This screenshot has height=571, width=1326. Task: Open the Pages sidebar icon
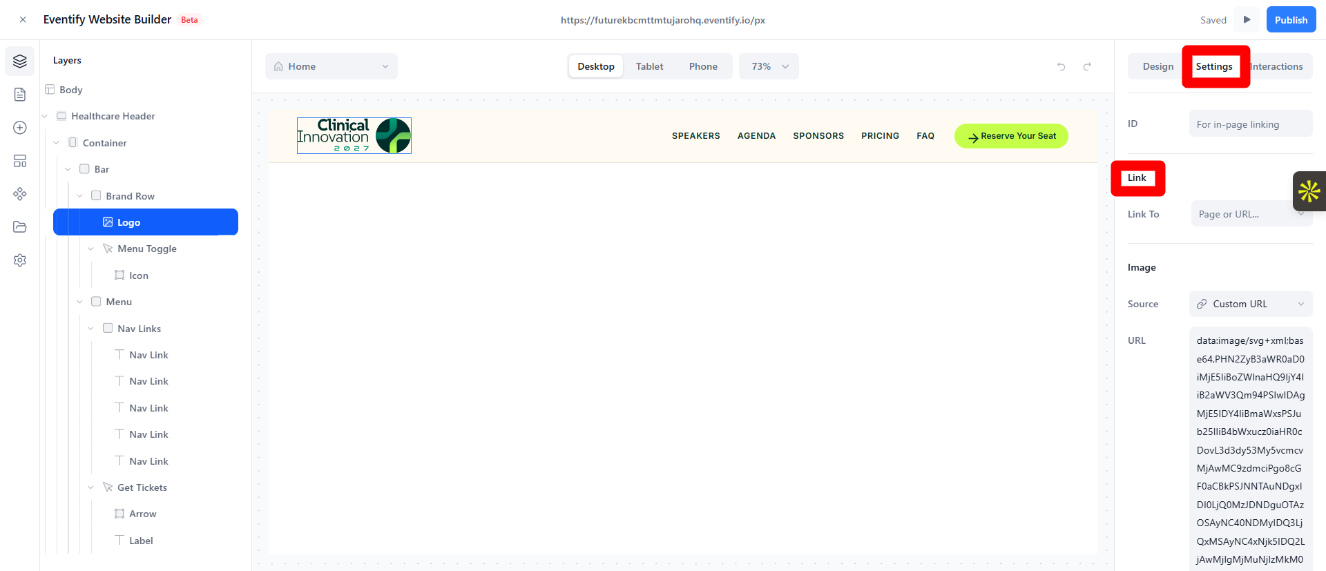20,95
